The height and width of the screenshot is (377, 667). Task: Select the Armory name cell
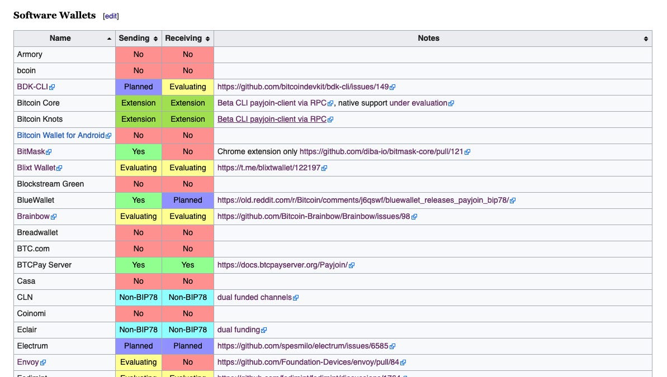64,54
